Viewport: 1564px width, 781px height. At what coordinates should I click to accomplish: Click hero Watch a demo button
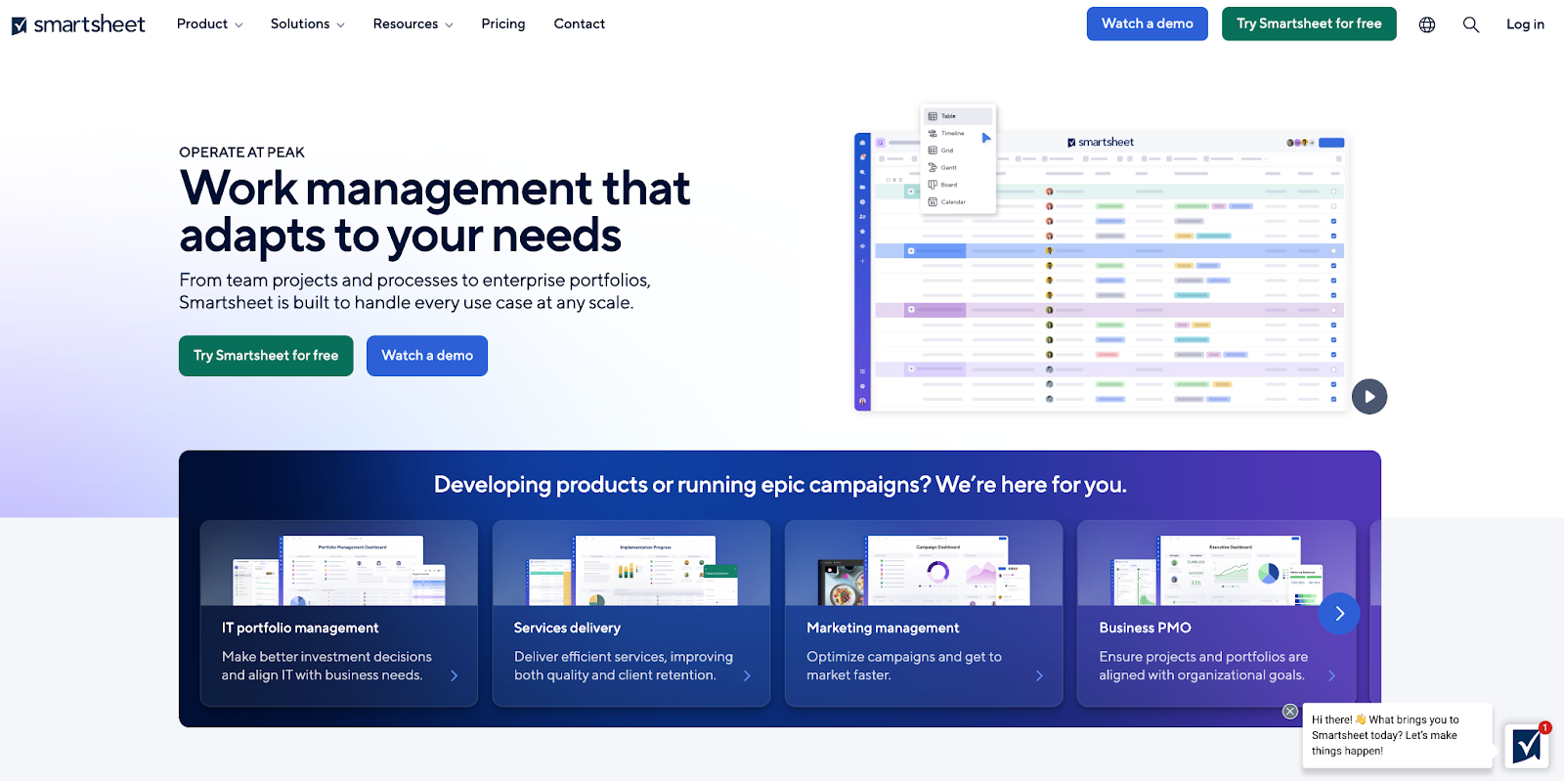point(427,356)
